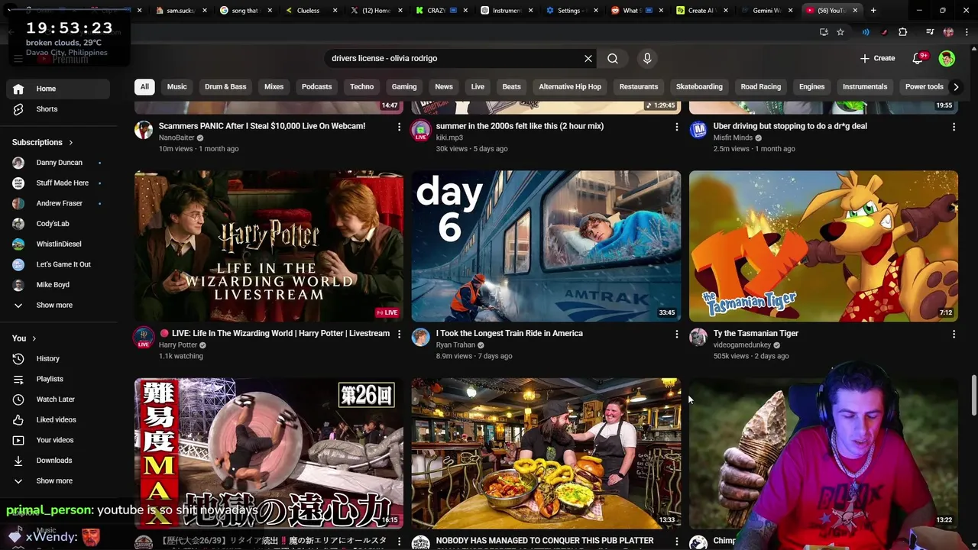Open Ty the Tasmanian Tiger thumbnail
The height and width of the screenshot is (550, 978).
[x=824, y=246]
